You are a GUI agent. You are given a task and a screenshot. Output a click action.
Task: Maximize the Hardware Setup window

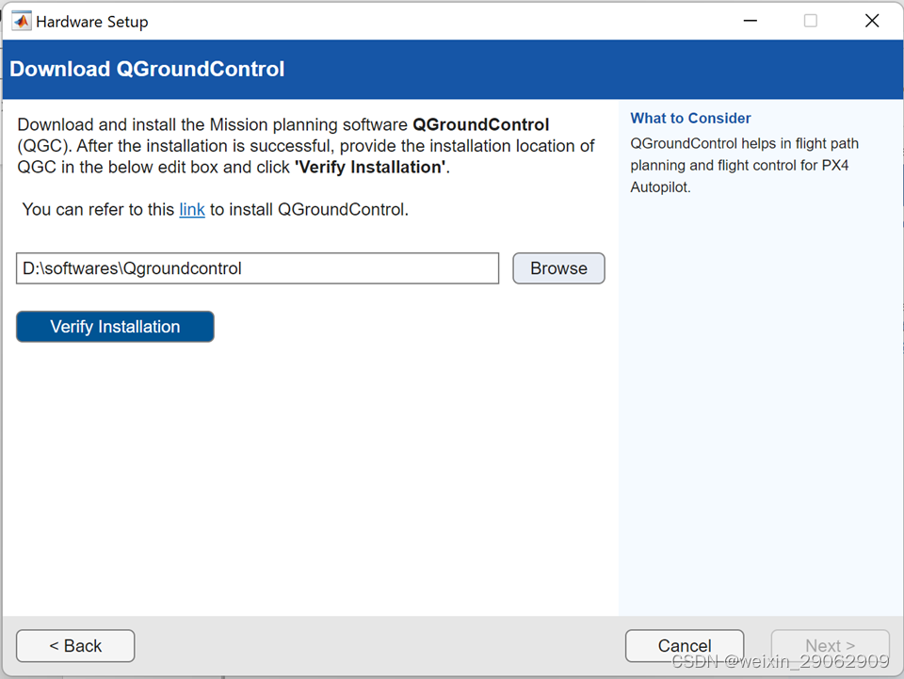(x=811, y=21)
